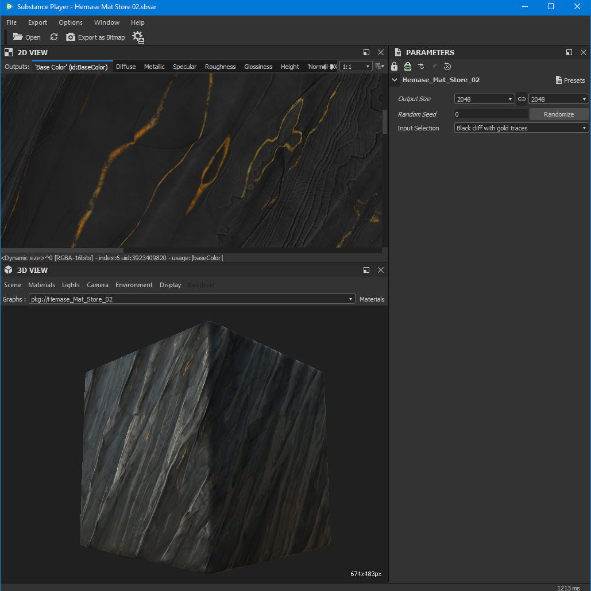The width and height of the screenshot is (591, 591).
Task: Switch to the Diffuse output tab
Action: [126, 67]
